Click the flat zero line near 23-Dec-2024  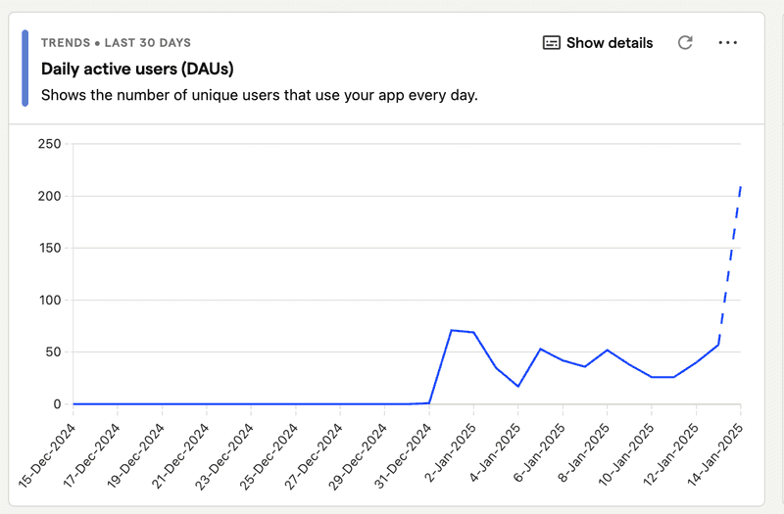[252, 403]
